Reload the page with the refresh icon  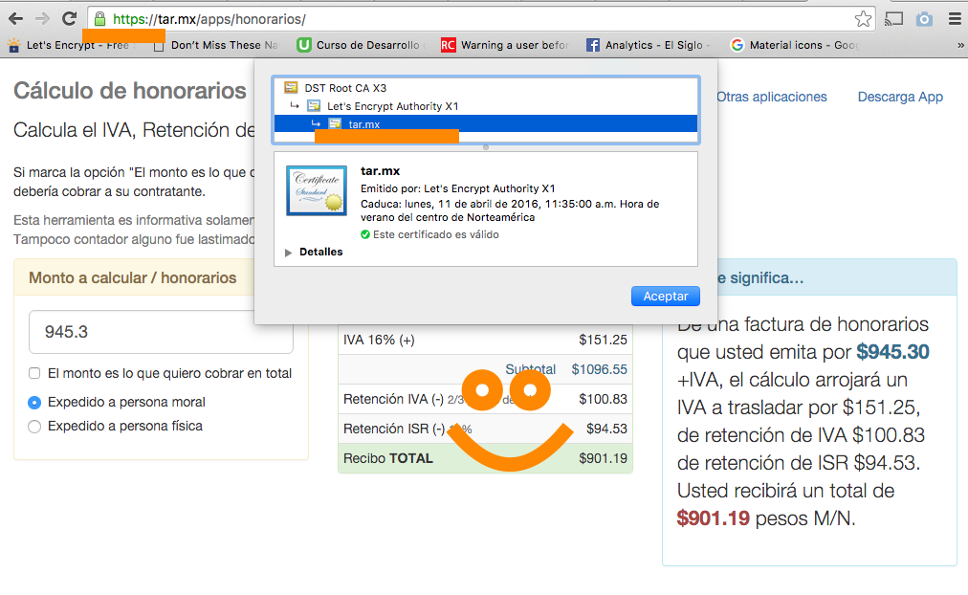[69, 19]
